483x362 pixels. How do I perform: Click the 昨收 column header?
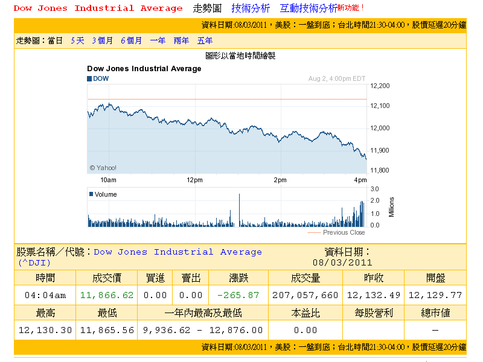pos(373,278)
